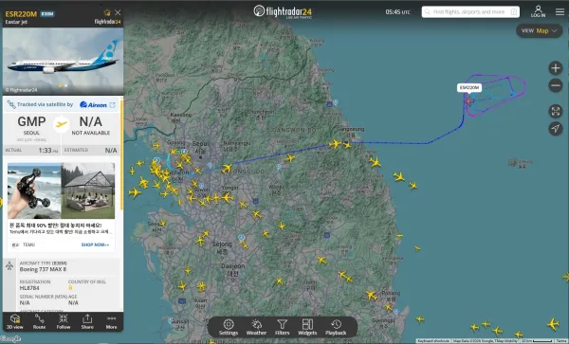Click registration HL8784
569x344 pixels.
[29, 288]
